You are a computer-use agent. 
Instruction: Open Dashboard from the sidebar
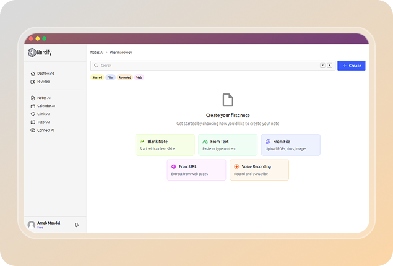pos(45,74)
